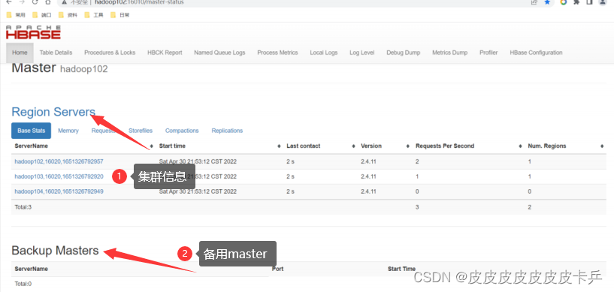Open the HBCK Report page
Viewport: 614px width, 292px height.
(x=165, y=53)
